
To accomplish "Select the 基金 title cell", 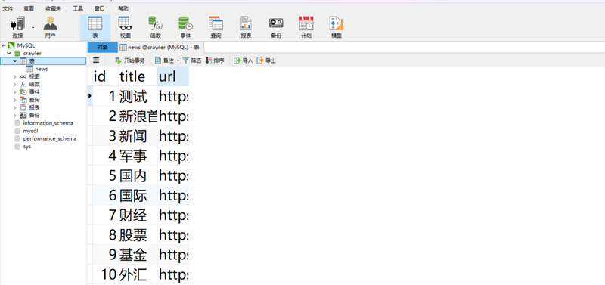I will click(138, 255).
